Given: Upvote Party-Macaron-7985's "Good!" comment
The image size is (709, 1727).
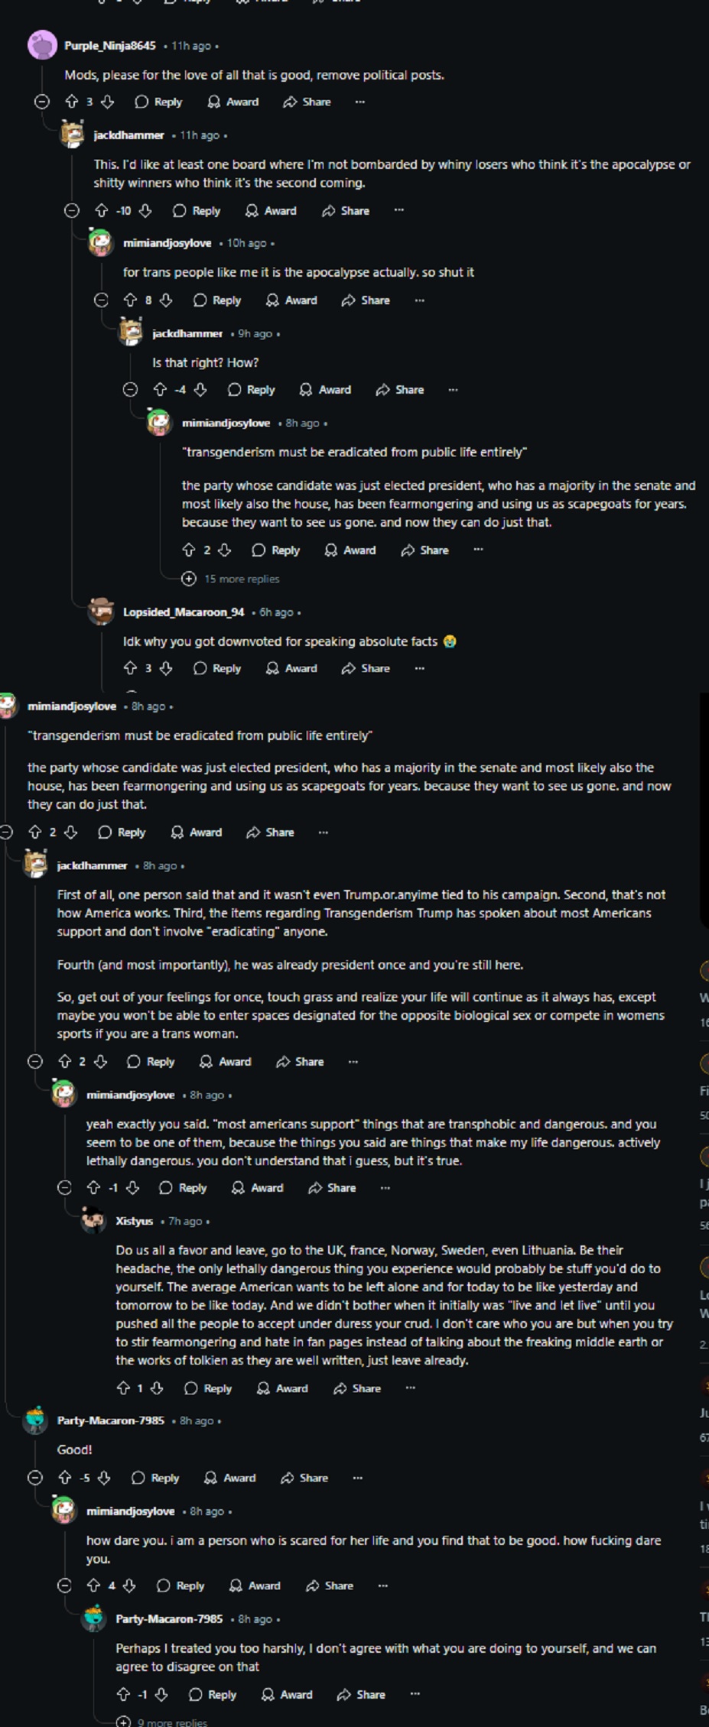Looking at the screenshot, I should [x=65, y=1478].
